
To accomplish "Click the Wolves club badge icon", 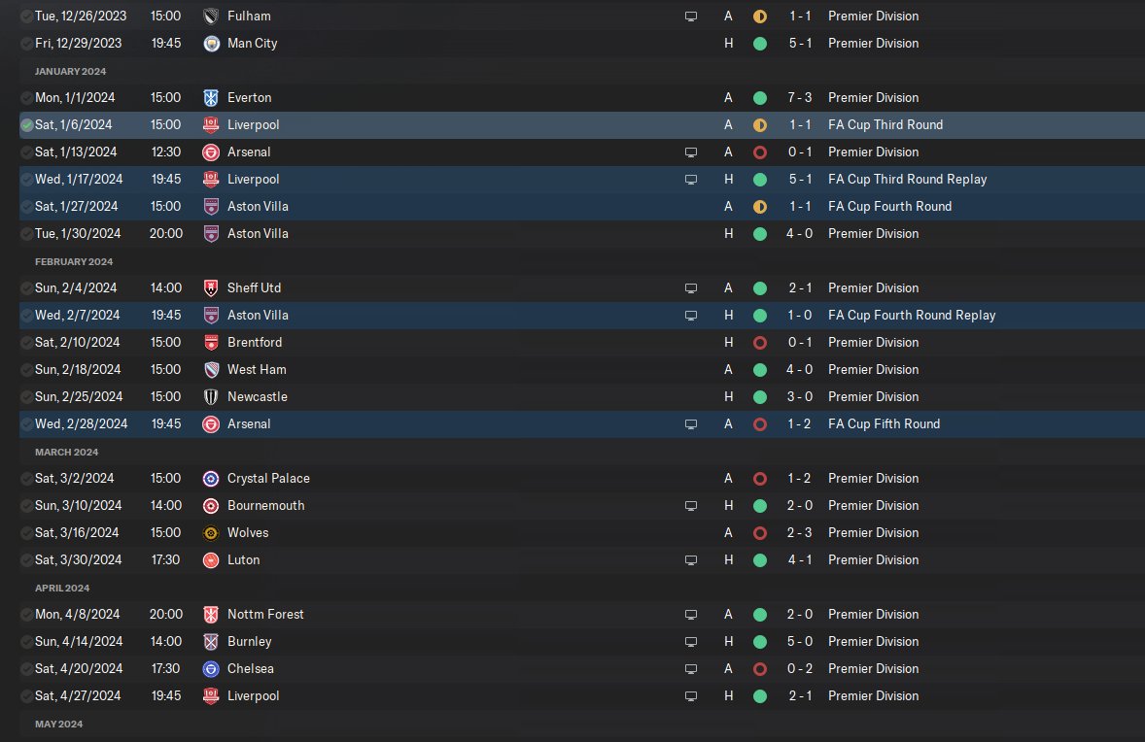I will [211, 533].
